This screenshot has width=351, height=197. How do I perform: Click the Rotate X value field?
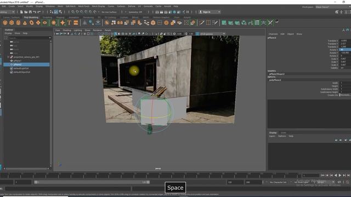click(x=345, y=50)
